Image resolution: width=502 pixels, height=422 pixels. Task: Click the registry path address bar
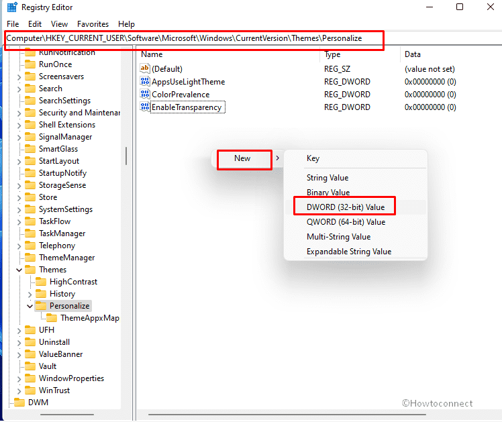click(253, 38)
